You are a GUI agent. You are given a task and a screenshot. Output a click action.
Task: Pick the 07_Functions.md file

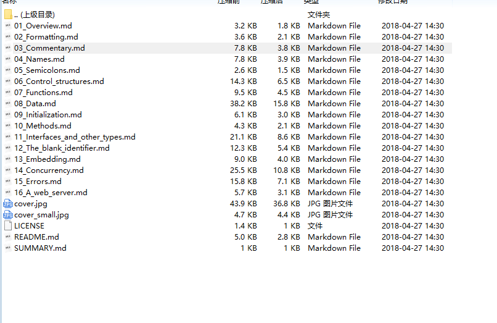click(x=43, y=93)
